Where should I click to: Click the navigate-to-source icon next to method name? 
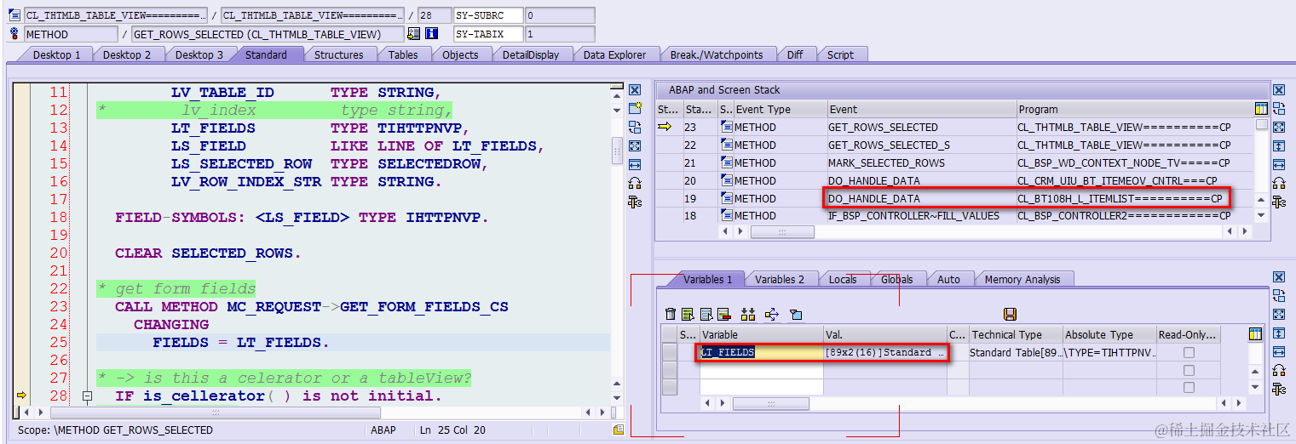pos(414,34)
